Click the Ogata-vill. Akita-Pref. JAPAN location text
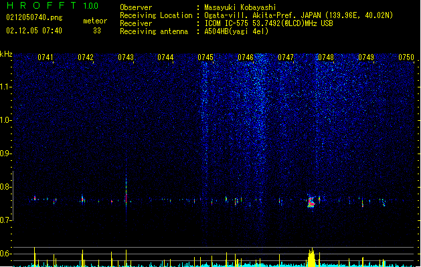 point(299,15)
